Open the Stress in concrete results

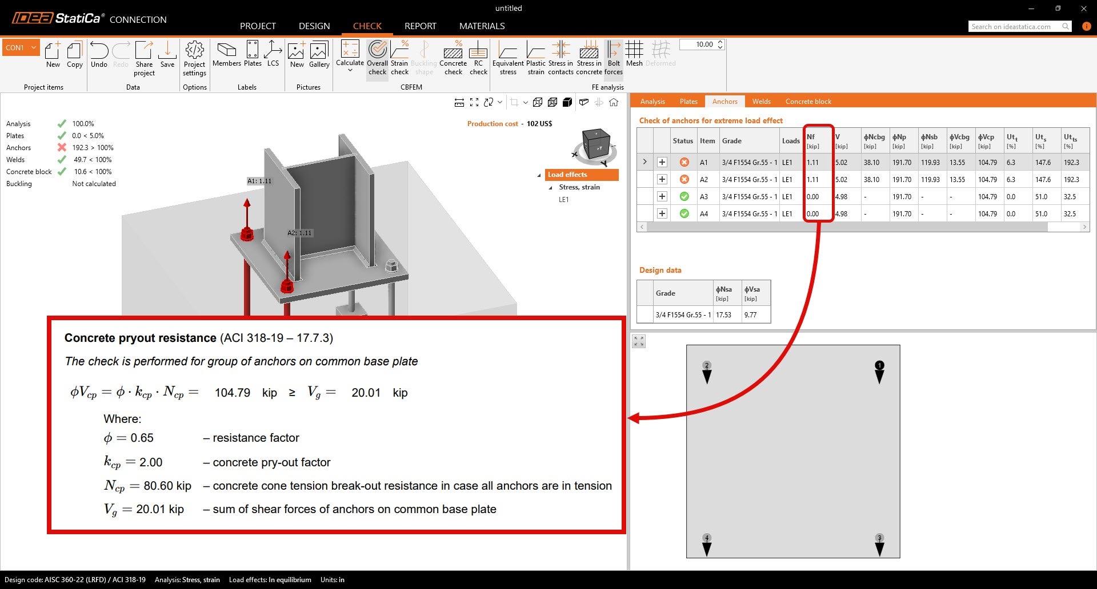click(589, 57)
